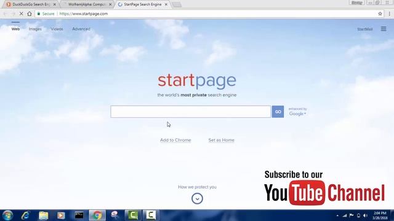Go to the browser home page
This screenshot has height=221, width=394.
[30, 14]
